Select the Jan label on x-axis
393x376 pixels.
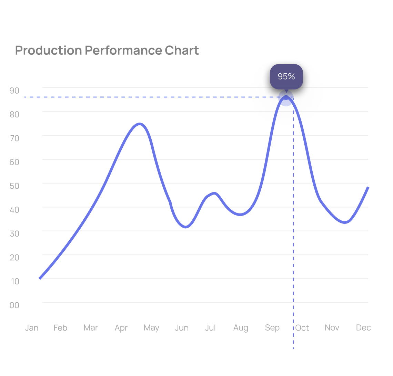[x=32, y=328]
